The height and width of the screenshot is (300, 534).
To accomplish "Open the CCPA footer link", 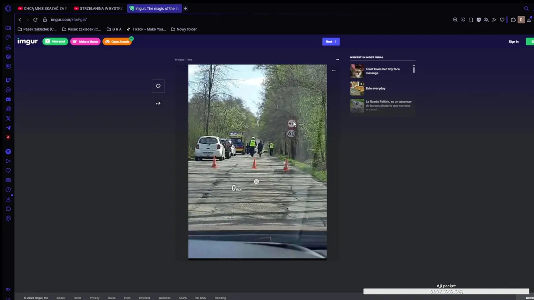I will coord(183,298).
